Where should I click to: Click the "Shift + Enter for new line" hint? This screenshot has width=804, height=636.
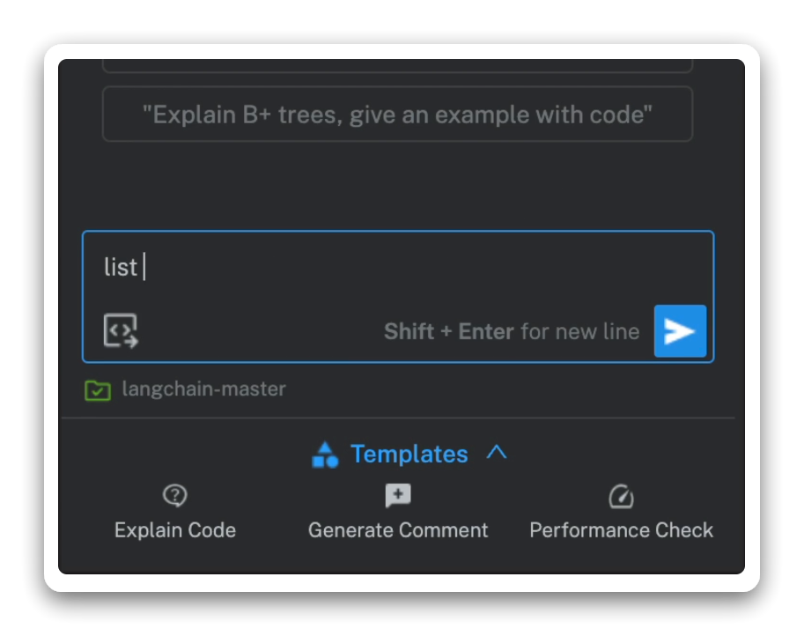511,332
